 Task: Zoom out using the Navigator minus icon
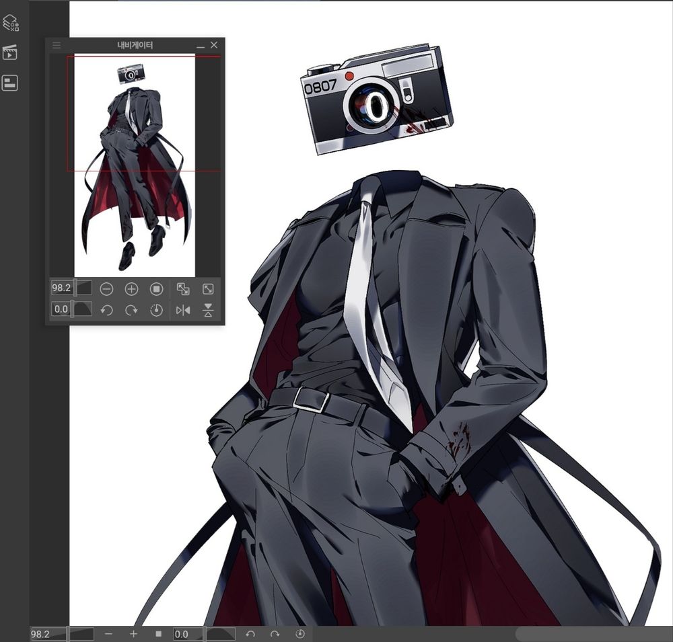106,289
